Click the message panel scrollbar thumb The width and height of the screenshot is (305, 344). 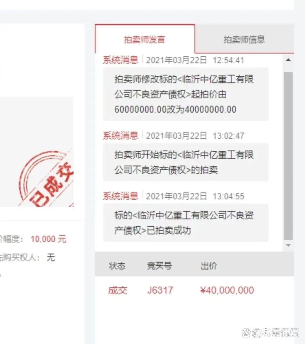coord(288,156)
